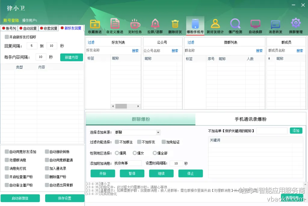This screenshot has width=308, height=206.
Task: Click the 停止 button
Action: tap(190, 174)
